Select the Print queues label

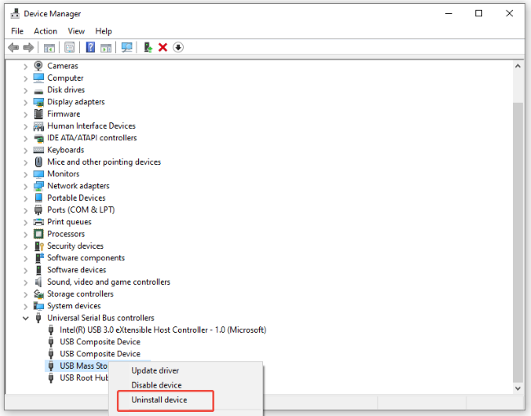pyautogui.click(x=69, y=222)
